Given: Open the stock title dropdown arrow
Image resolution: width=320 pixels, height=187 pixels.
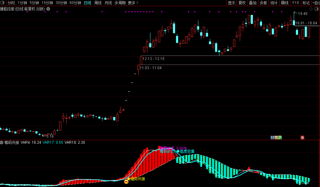Looking at the screenshot, I should 48,9.
